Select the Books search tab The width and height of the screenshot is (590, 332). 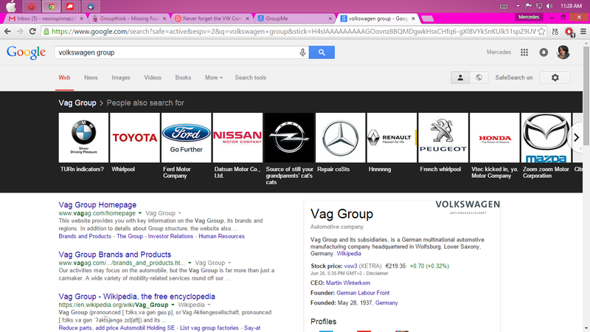(x=183, y=77)
